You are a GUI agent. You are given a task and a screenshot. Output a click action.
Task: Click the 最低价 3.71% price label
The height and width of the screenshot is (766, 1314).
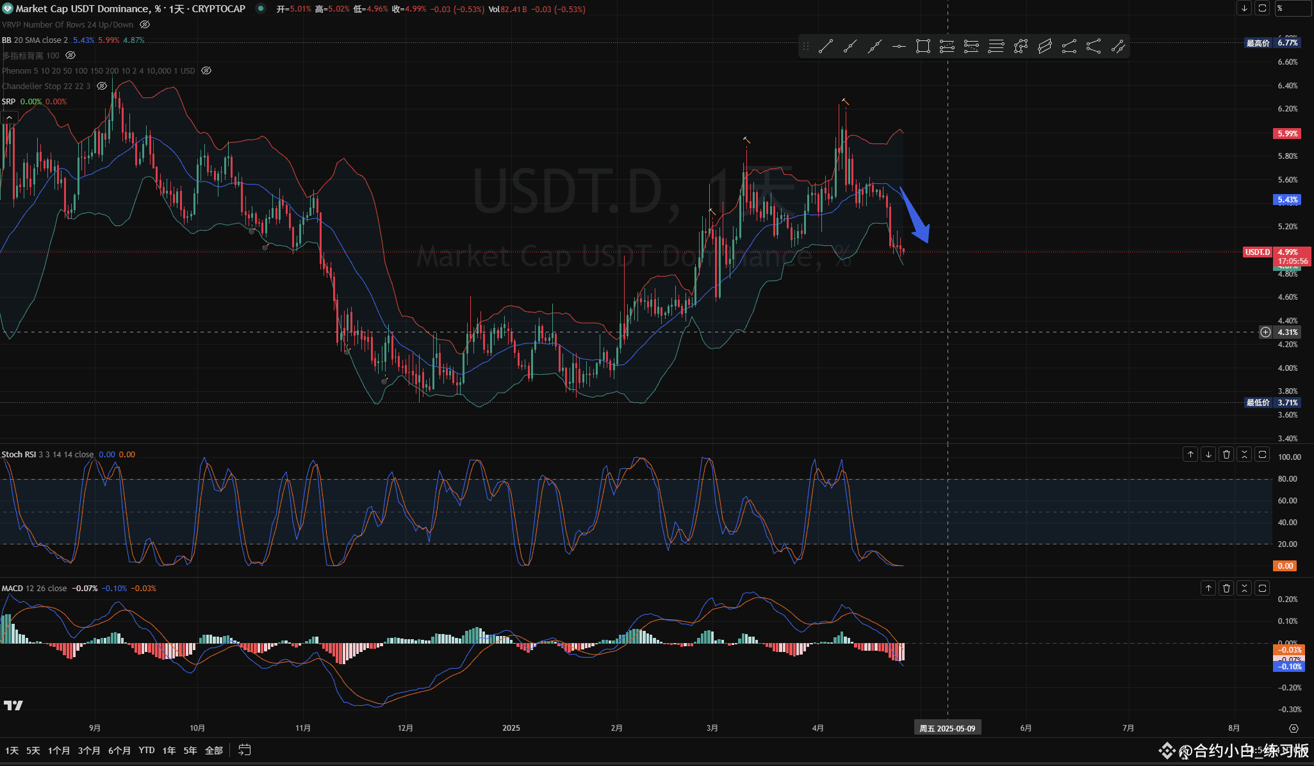coord(1272,402)
